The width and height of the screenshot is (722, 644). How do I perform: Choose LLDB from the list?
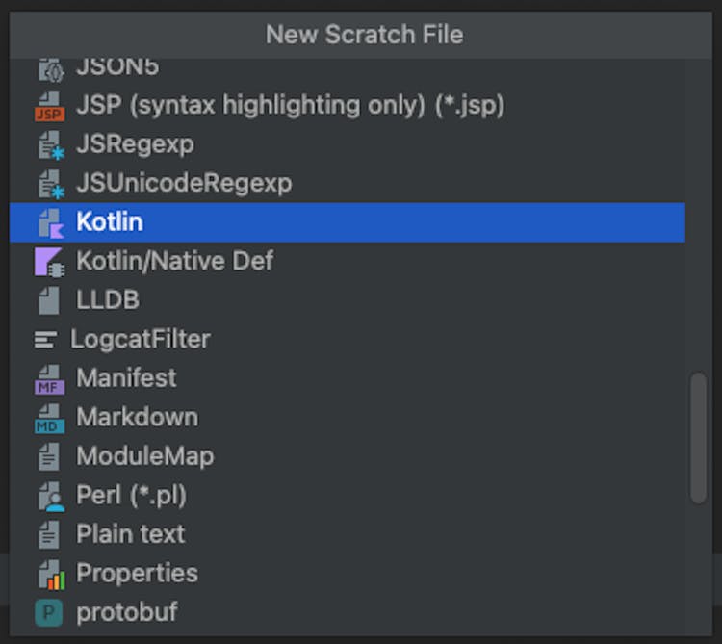pyautogui.click(x=108, y=300)
